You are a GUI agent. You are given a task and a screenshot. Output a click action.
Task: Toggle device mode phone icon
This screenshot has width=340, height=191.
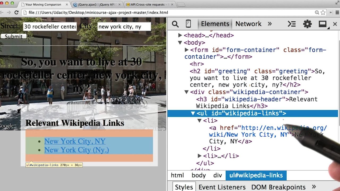click(188, 24)
